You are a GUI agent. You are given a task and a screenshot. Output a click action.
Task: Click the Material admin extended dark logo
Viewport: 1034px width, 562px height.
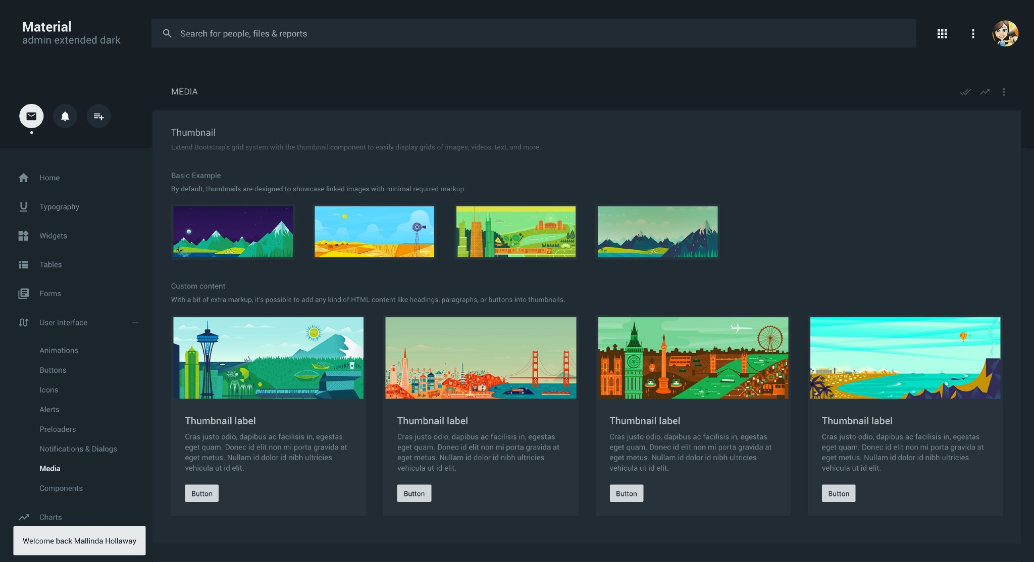click(71, 33)
